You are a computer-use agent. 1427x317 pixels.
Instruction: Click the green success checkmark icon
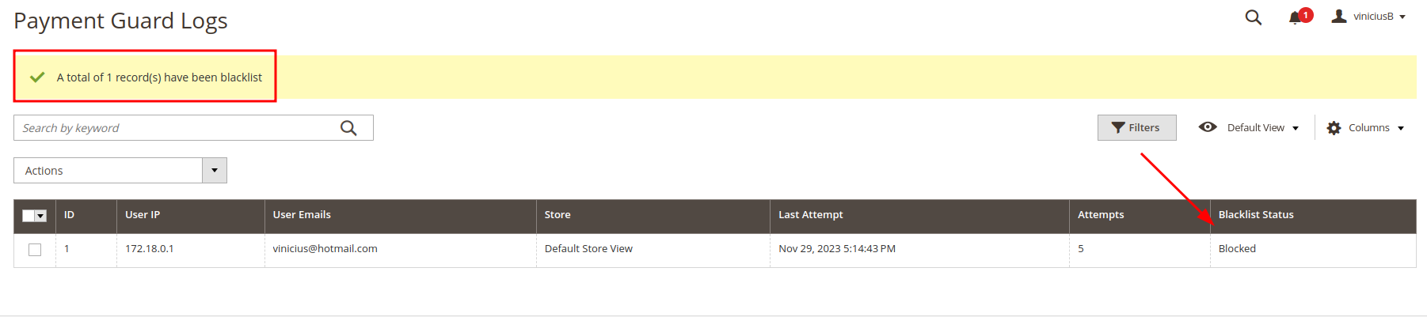point(37,77)
